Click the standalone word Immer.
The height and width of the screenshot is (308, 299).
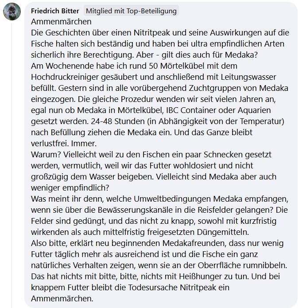point(84,144)
